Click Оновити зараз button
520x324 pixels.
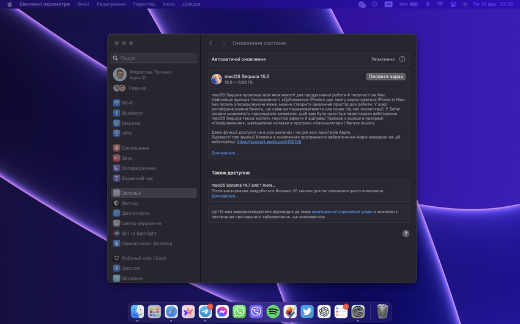click(385, 77)
